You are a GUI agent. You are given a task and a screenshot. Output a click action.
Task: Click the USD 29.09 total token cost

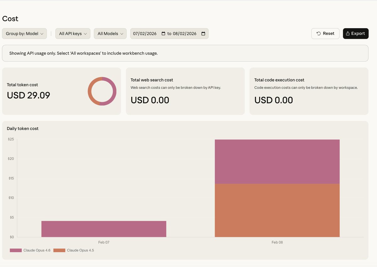[x=29, y=95]
